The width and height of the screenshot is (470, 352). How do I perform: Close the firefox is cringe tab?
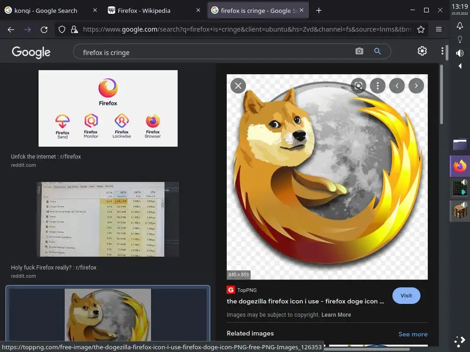pyautogui.click(x=302, y=11)
